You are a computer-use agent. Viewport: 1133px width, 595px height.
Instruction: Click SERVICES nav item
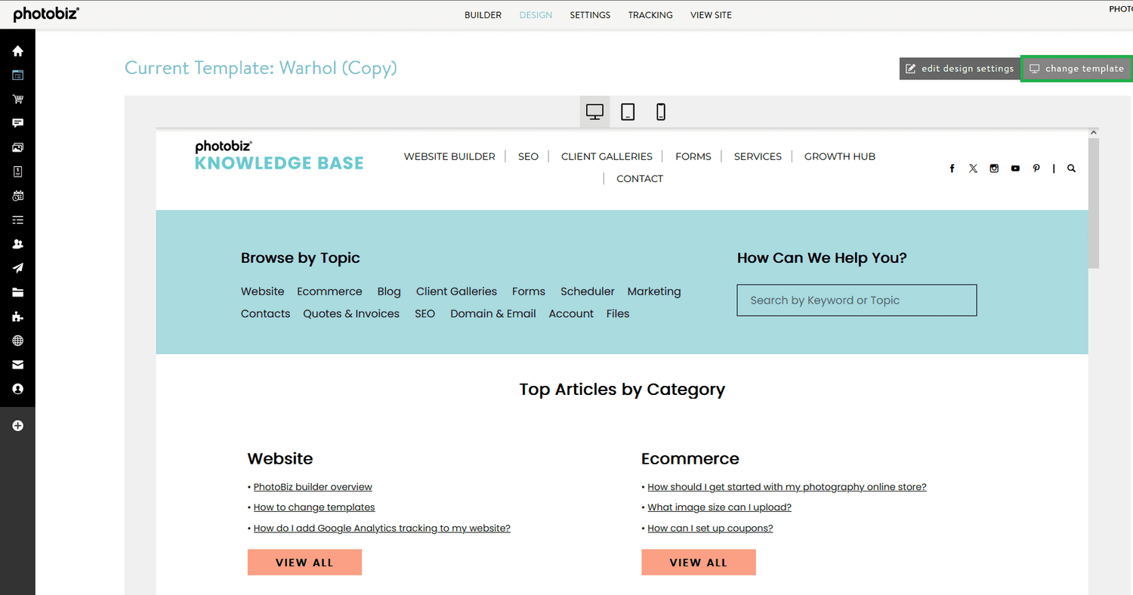click(x=758, y=156)
